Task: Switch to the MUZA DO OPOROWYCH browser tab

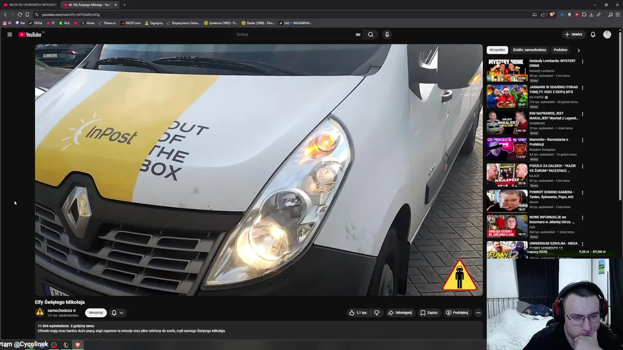Action: pos(30,5)
